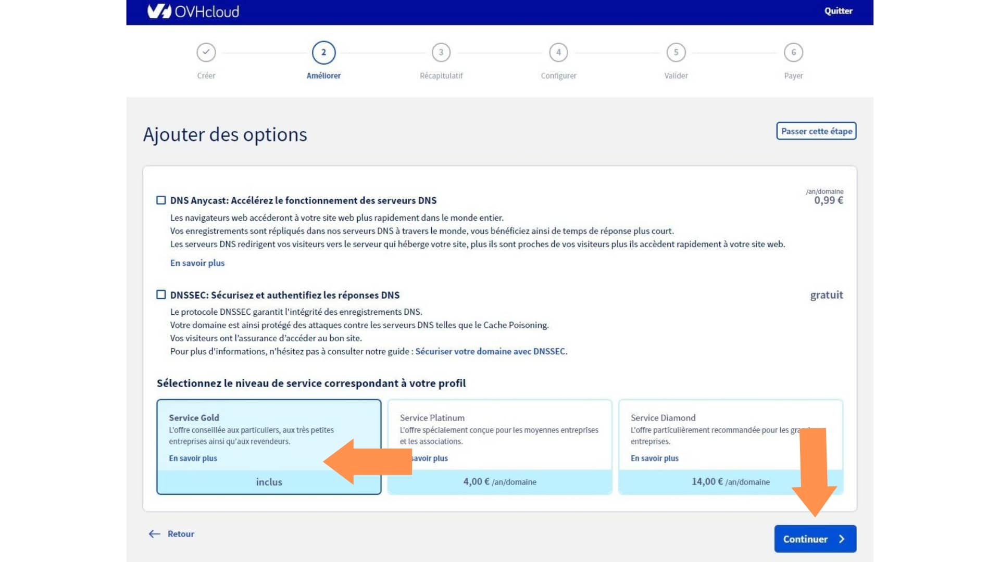Click the OVHcloud logo
Image resolution: width=1000 pixels, height=562 pixels.
tap(193, 11)
